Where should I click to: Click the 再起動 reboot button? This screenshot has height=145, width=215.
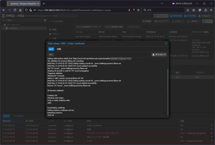coord(147,21)
